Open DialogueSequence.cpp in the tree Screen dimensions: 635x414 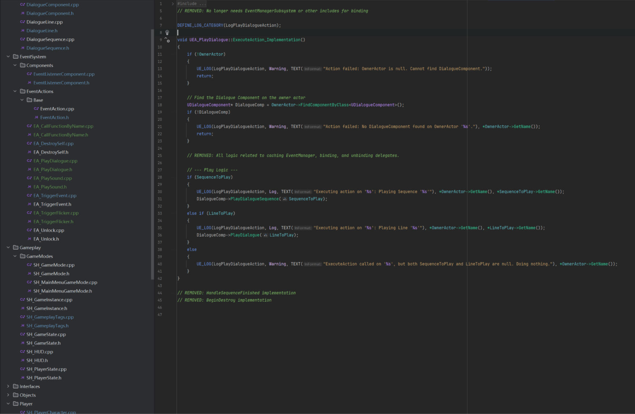coord(50,39)
